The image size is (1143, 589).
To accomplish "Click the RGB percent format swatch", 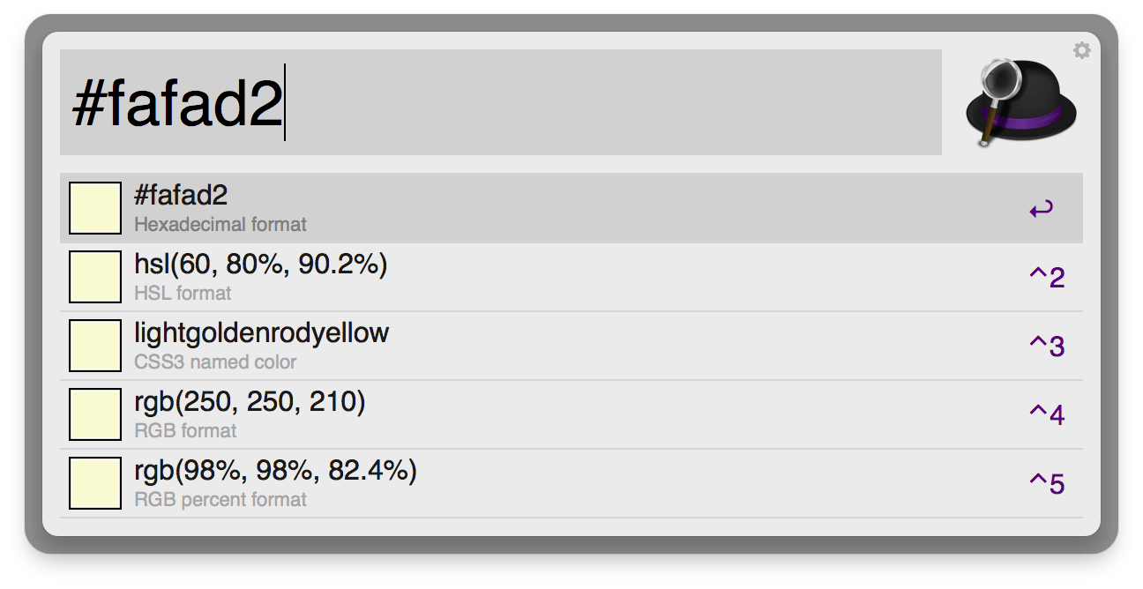I will point(95,483).
